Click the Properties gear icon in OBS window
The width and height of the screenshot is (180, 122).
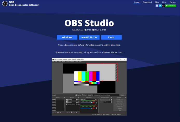pos(76,95)
